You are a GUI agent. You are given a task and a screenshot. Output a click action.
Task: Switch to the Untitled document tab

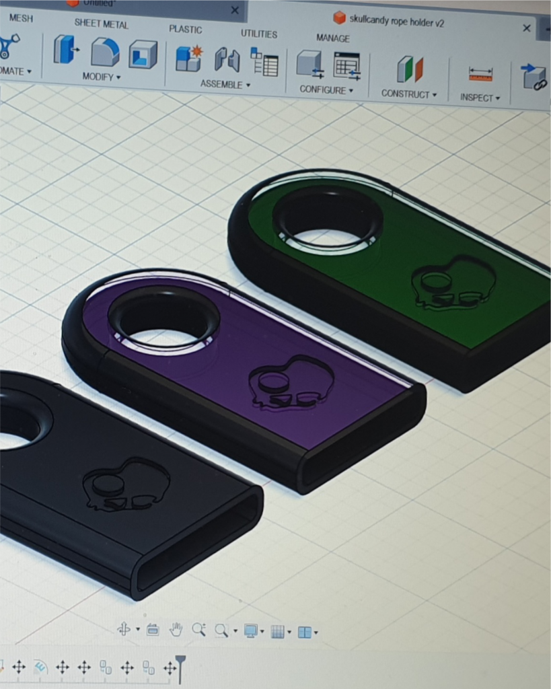(98, 3)
